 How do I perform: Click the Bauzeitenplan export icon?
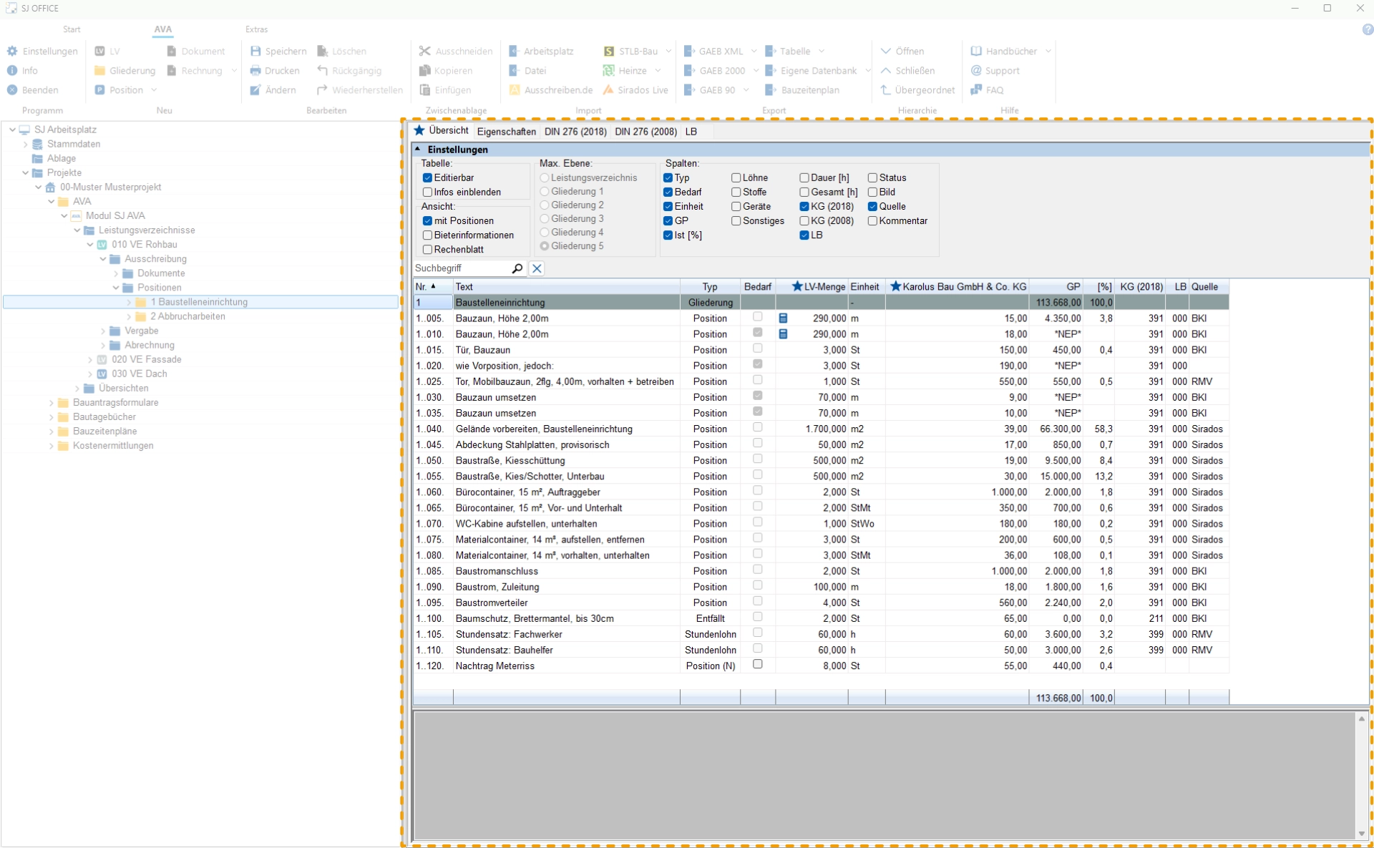[771, 90]
